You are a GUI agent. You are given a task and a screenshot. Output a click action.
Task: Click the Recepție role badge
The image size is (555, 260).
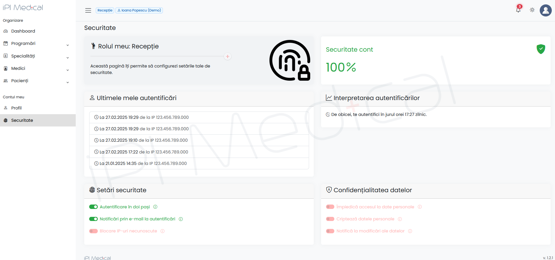[x=105, y=10]
